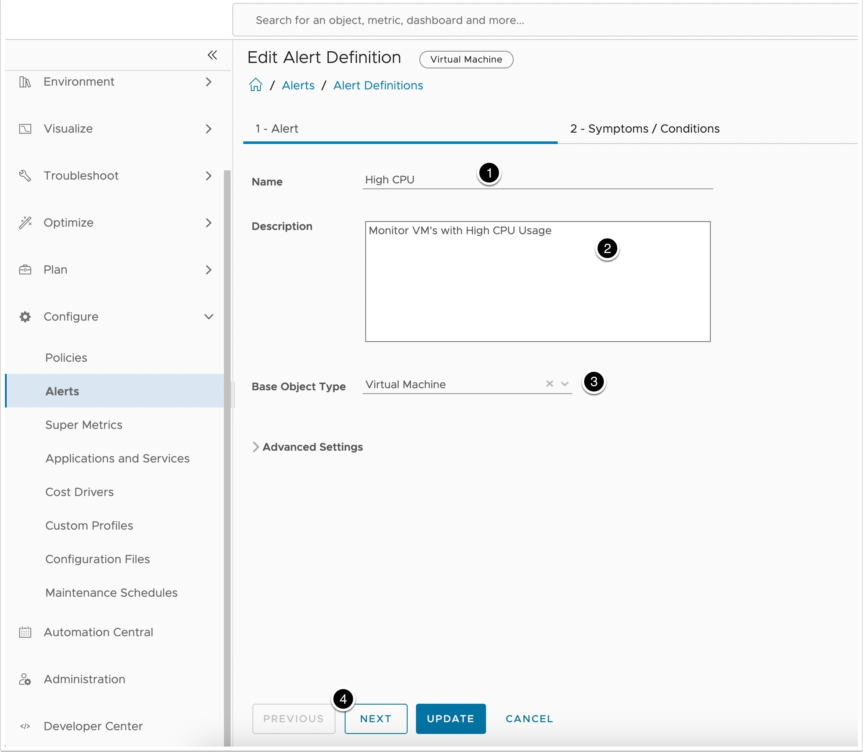The width and height of the screenshot is (863, 752).
Task: Open Alerts under Configure
Action: point(115,392)
